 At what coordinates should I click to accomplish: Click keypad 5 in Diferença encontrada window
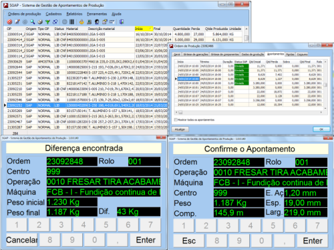[x=106, y=225]
